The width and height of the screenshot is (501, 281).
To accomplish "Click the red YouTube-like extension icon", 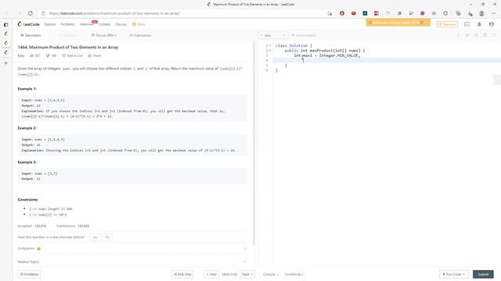I will (353, 13).
